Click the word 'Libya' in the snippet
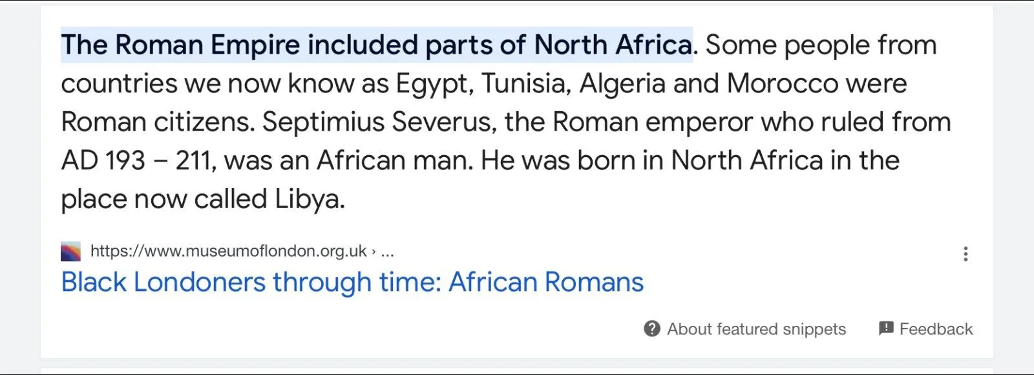Viewport: 1034px width, 375px height. [308, 199]
